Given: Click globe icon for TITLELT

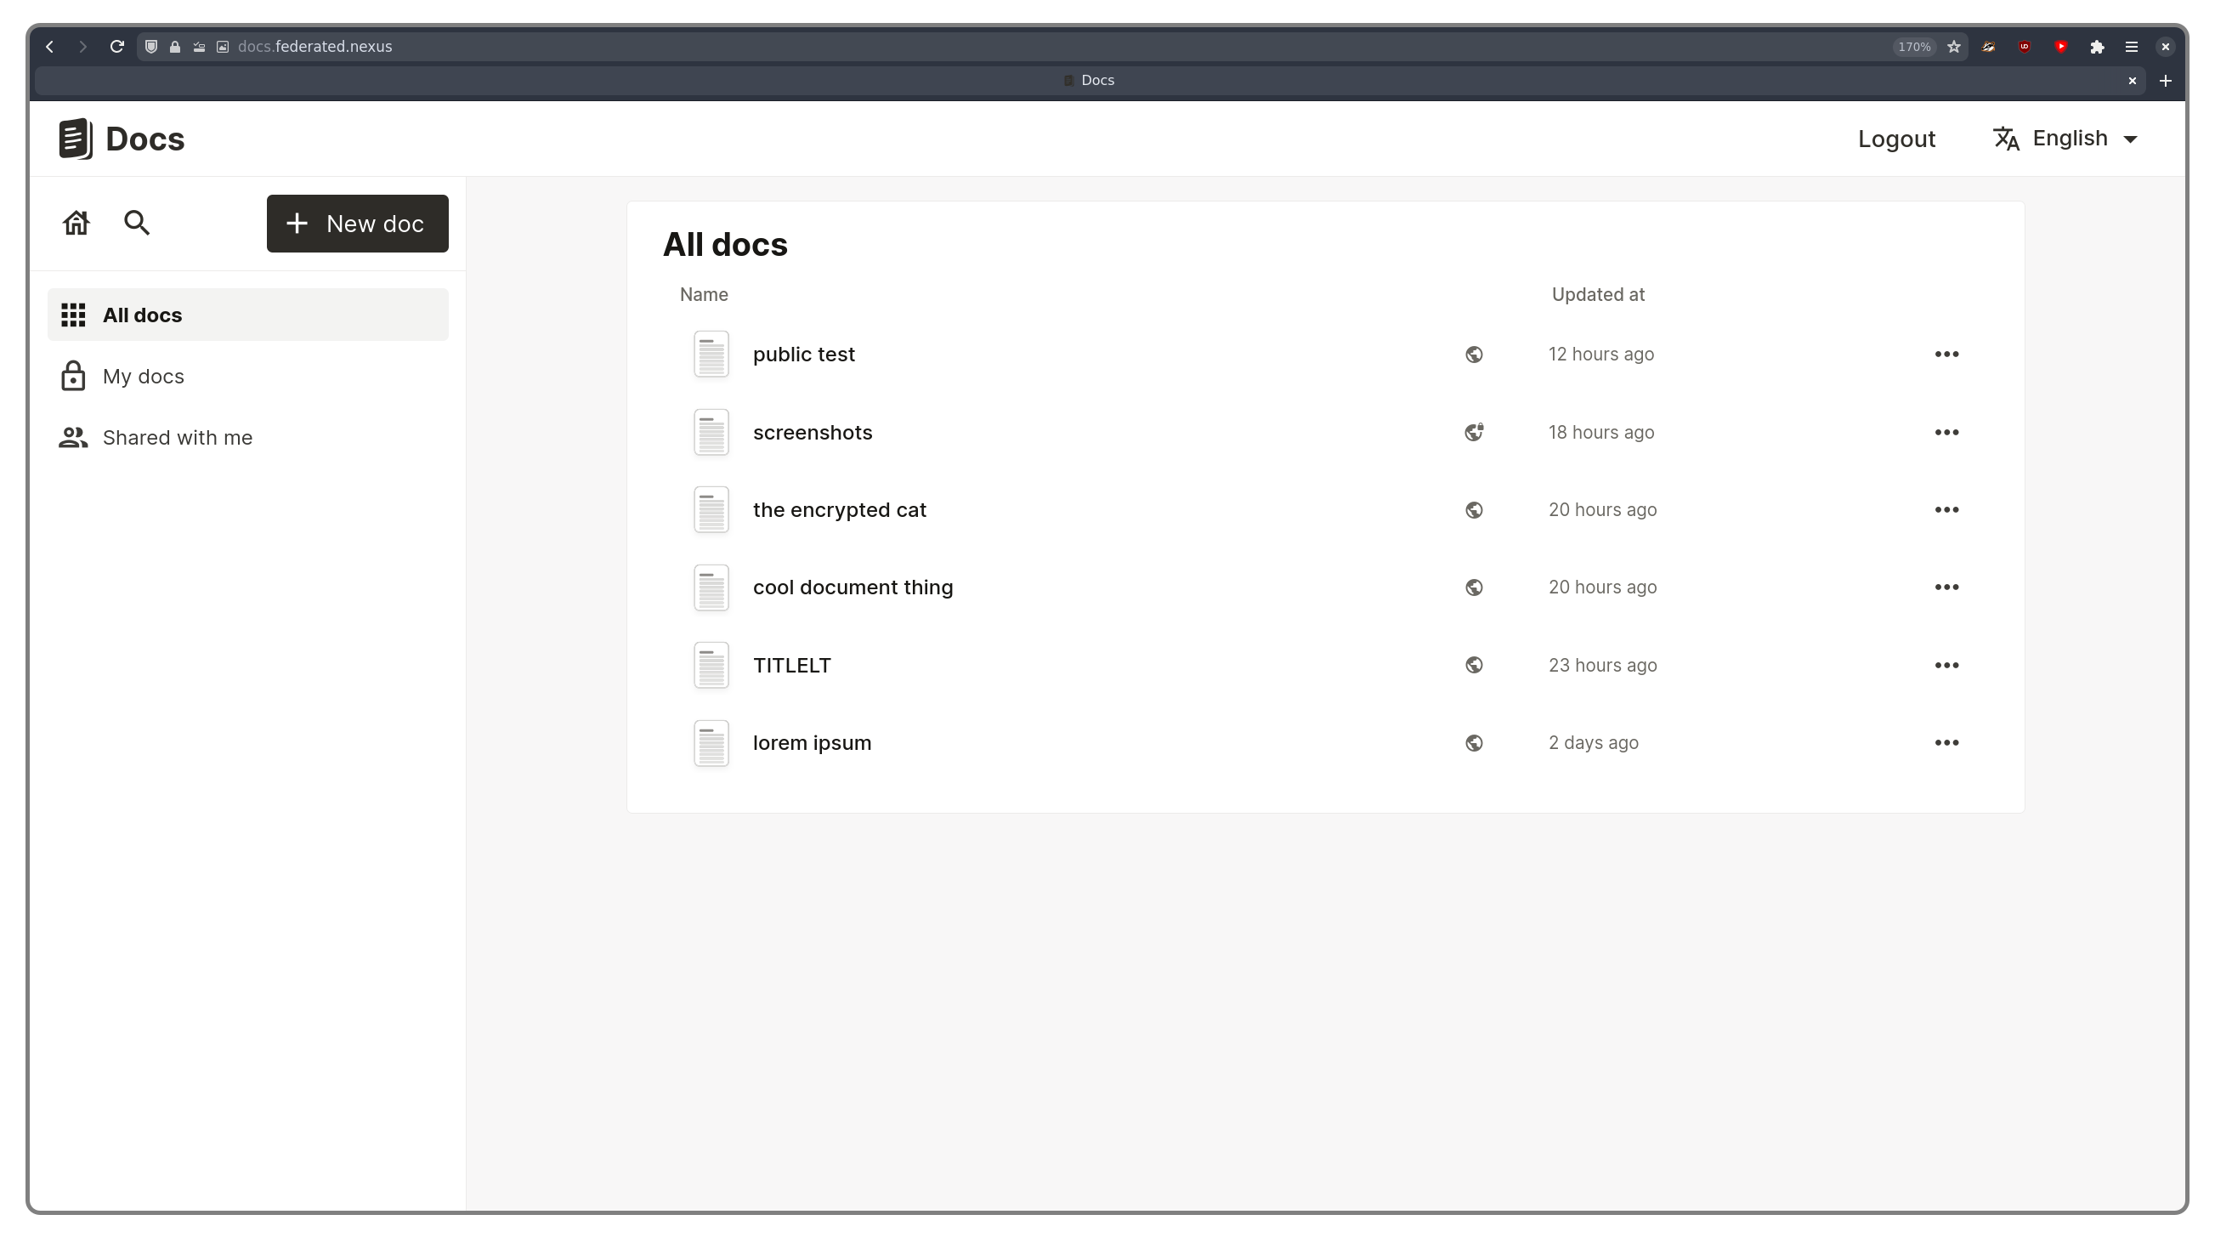Looking at the screenshot, I should point(1474,666).
